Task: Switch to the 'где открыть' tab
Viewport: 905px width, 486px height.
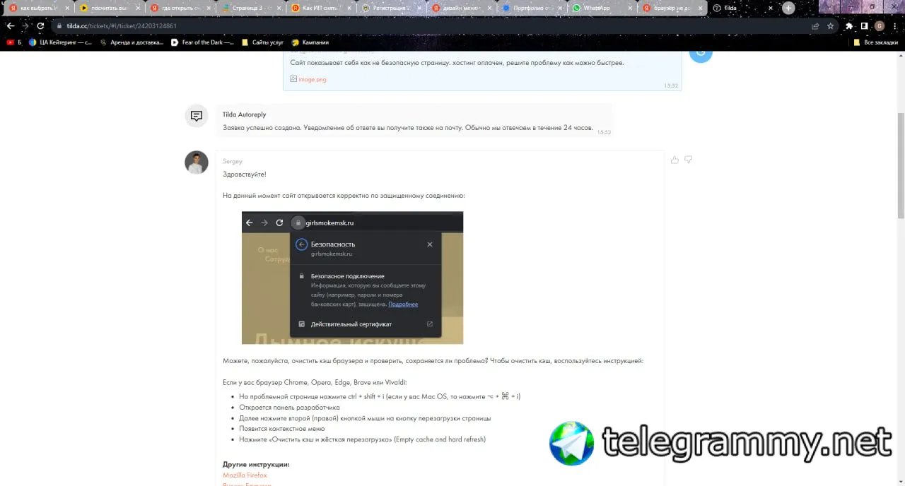Action: click(x=180, y=8)
